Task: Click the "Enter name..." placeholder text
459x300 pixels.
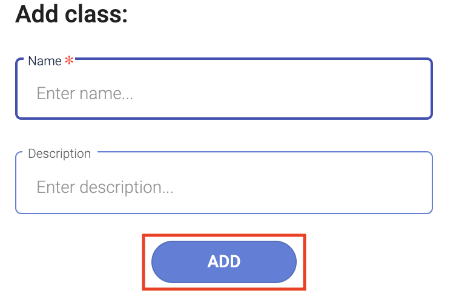Action: [x=85, y=94]
